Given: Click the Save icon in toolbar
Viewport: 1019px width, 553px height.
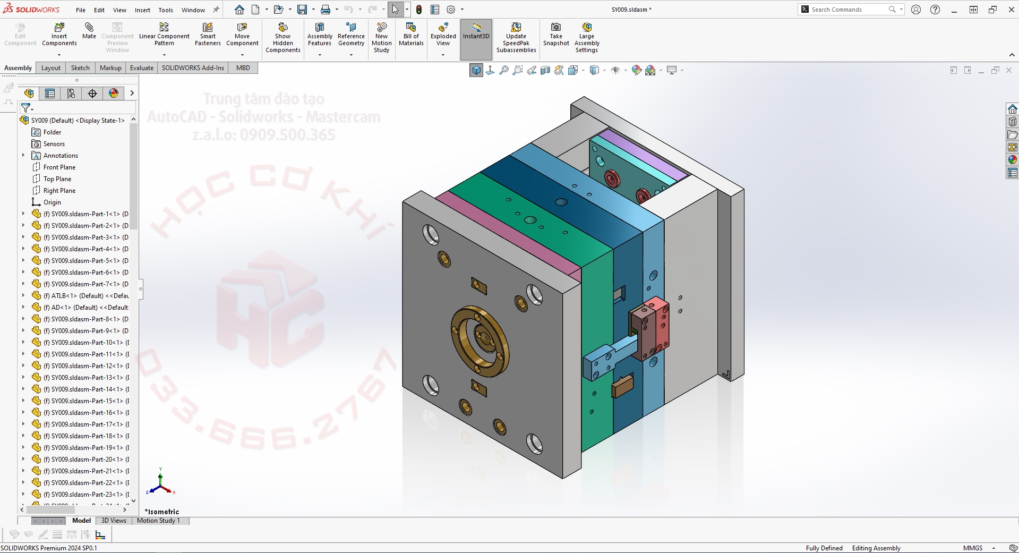Looking at the screenshot, I should (302, 10).
